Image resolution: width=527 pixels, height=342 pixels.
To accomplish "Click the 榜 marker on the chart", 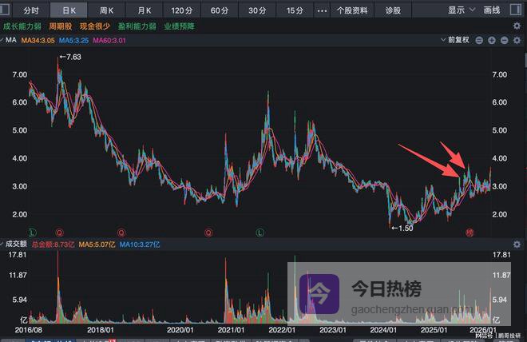I will tap(470, 232).
